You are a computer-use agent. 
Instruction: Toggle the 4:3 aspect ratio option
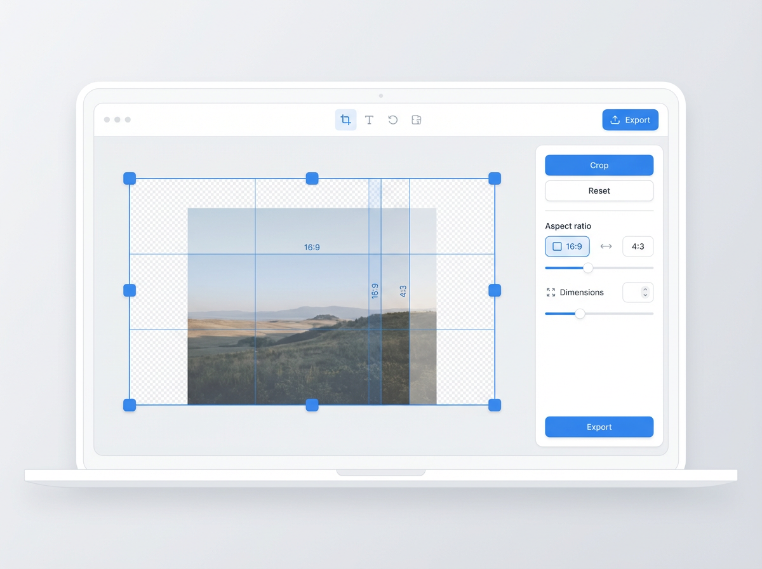[x=638, y=246]
